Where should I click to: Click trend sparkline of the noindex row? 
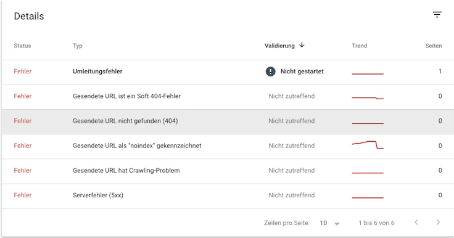tap(368, 145)
